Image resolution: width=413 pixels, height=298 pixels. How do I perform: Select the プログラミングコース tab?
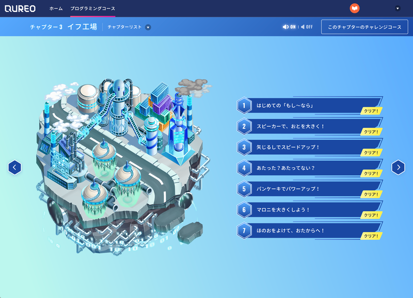coord(93,8)
